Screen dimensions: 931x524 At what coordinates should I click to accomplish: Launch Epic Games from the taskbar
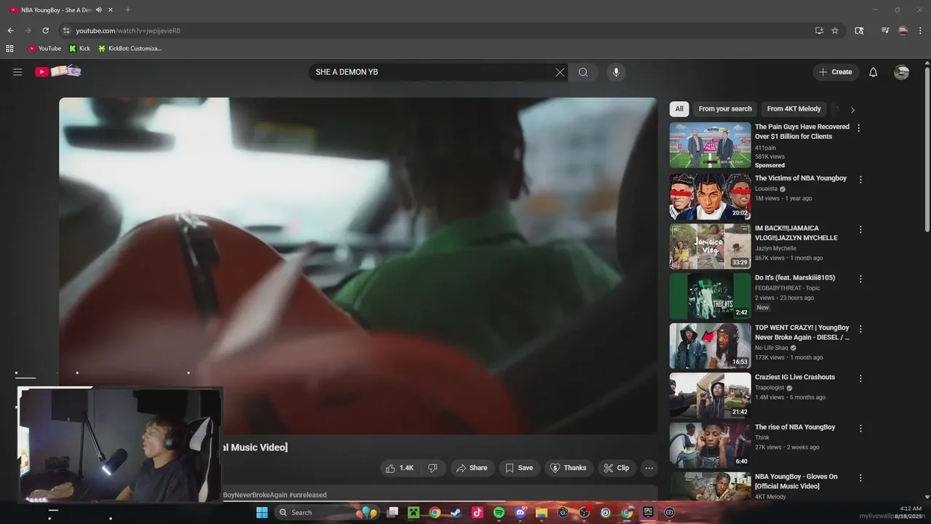648,512
